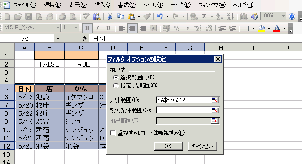This screenshot has width=302, height=164.
Task: Open the ファイル(F) menu
Action: point(25,5)
